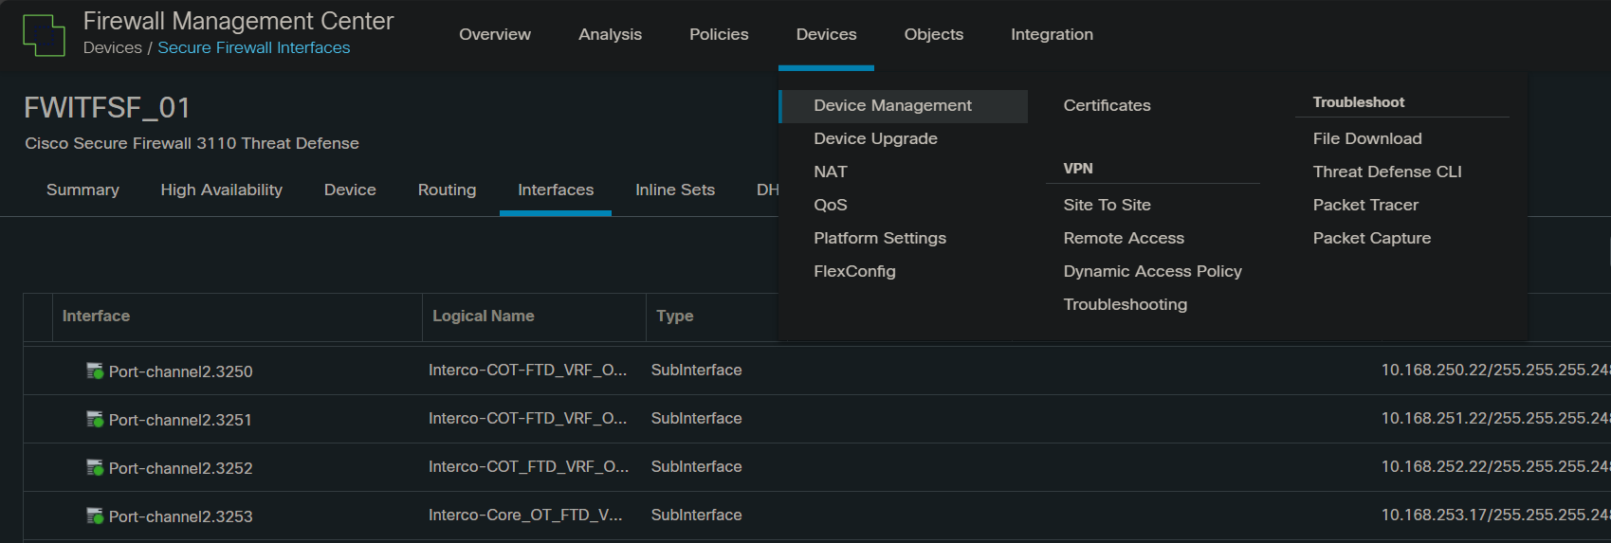Sort by the Logical Name column header

click(484, 316)
